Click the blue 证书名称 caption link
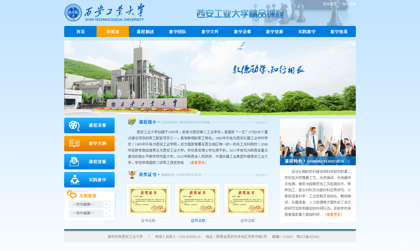Screen dimensions: 420x251 (198, 221)
